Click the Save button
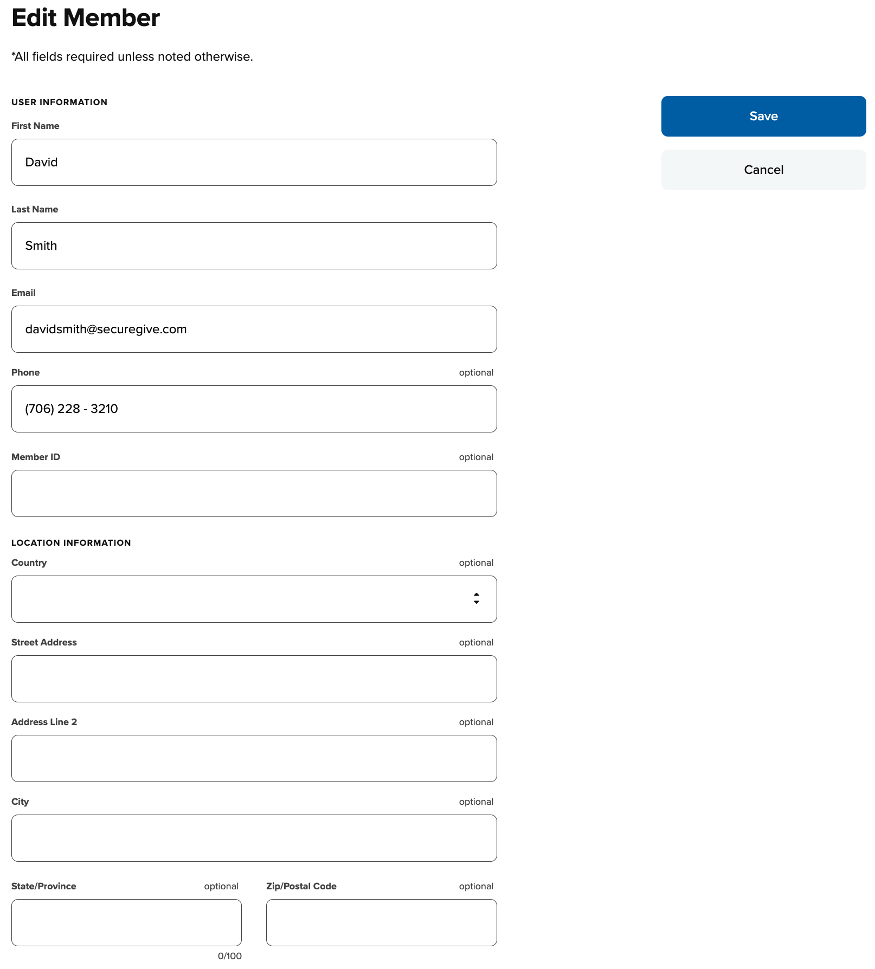The height and width of the screenshot is (969, 875). click(x=763, y=116)
